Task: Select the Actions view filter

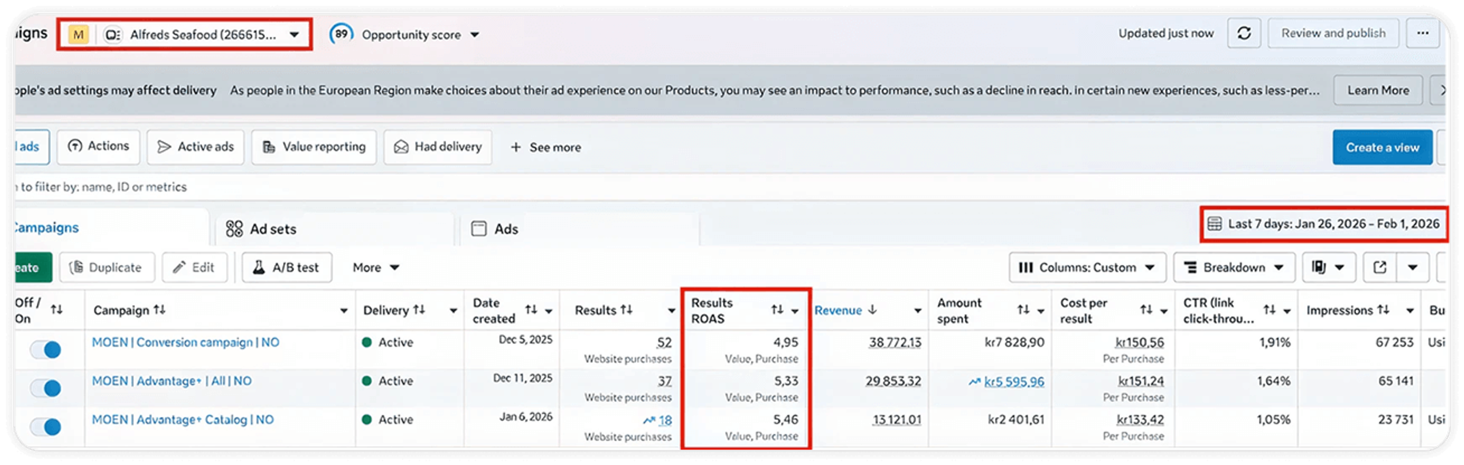Action: pos(98,146)
